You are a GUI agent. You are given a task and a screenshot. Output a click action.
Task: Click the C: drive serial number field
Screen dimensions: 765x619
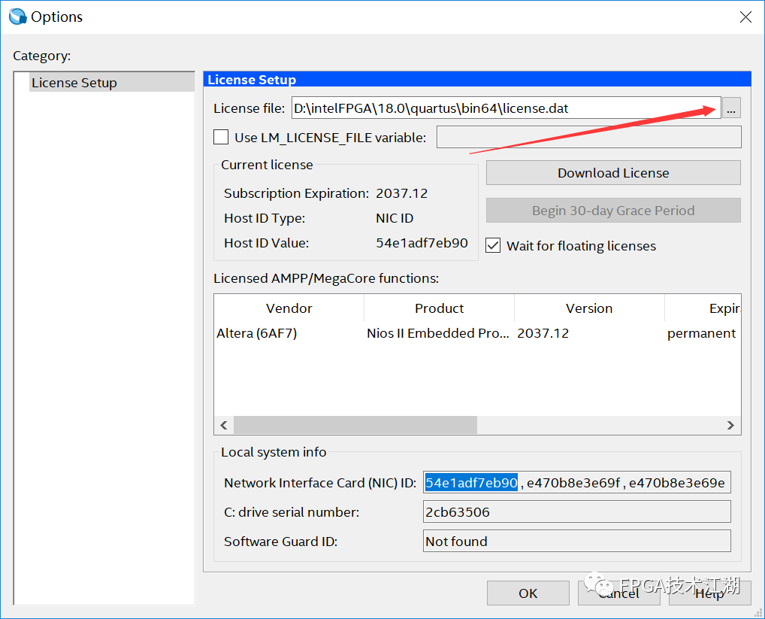click(576, 511)
